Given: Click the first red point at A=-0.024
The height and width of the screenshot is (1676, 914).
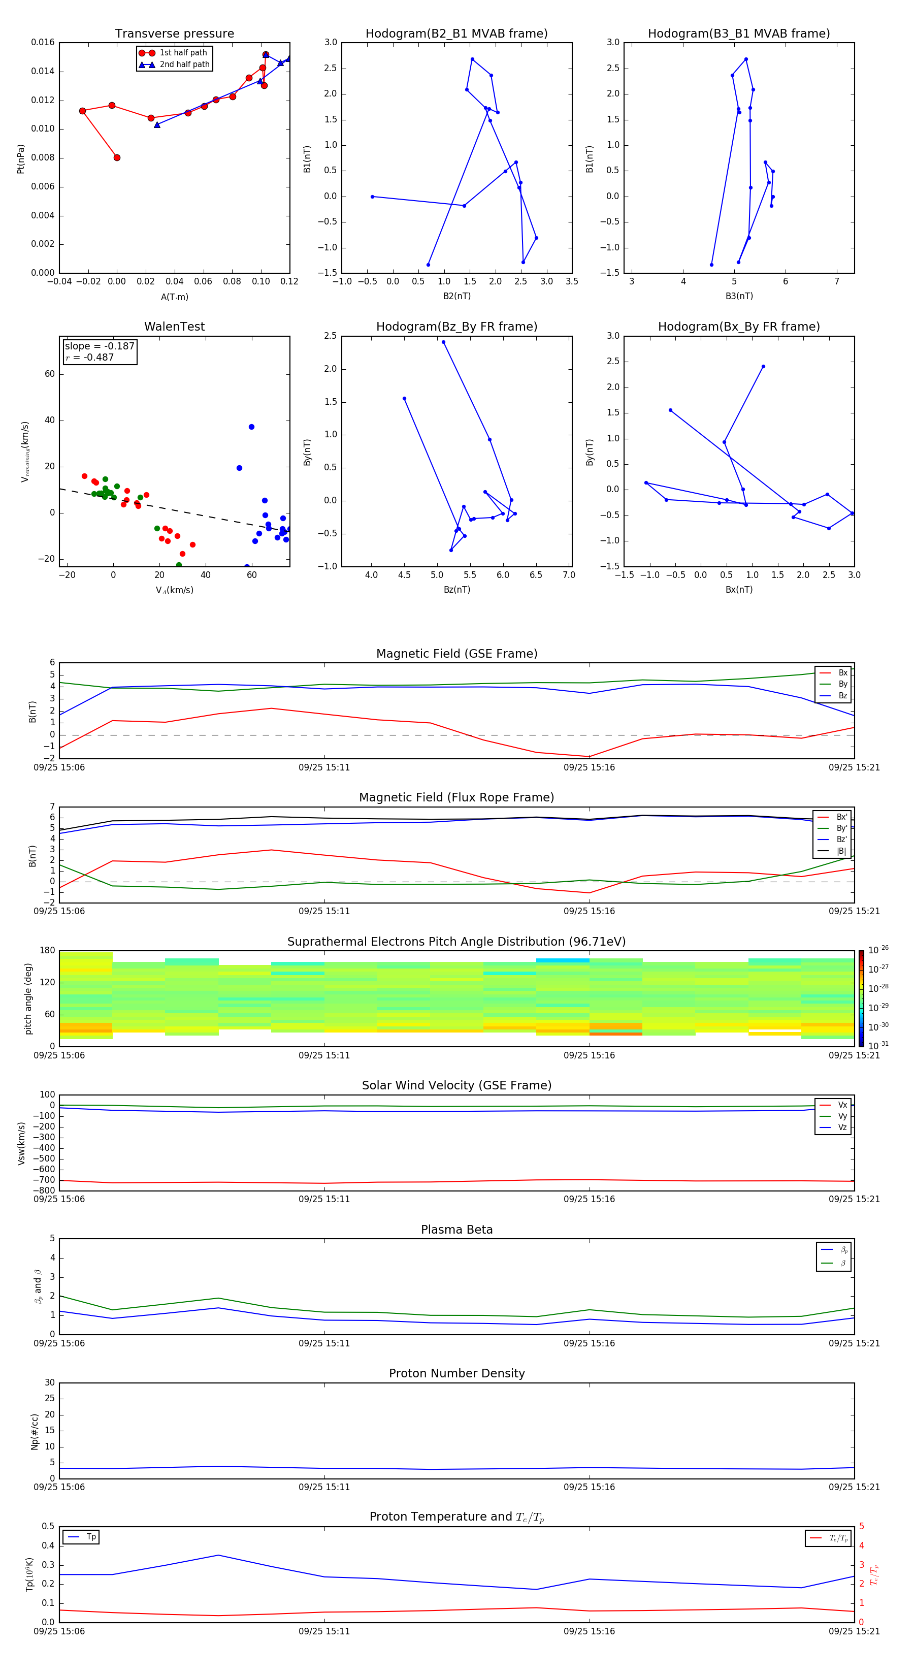Looking at the screenshot, I should click(83, 111).
